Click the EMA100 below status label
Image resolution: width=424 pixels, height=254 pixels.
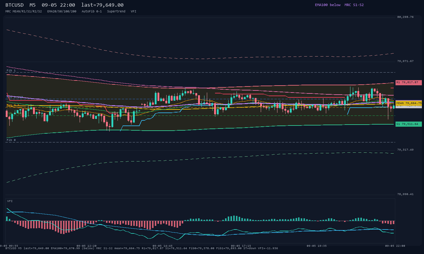328,5
